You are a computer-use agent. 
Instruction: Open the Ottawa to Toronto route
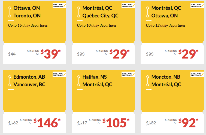(27, 12)
